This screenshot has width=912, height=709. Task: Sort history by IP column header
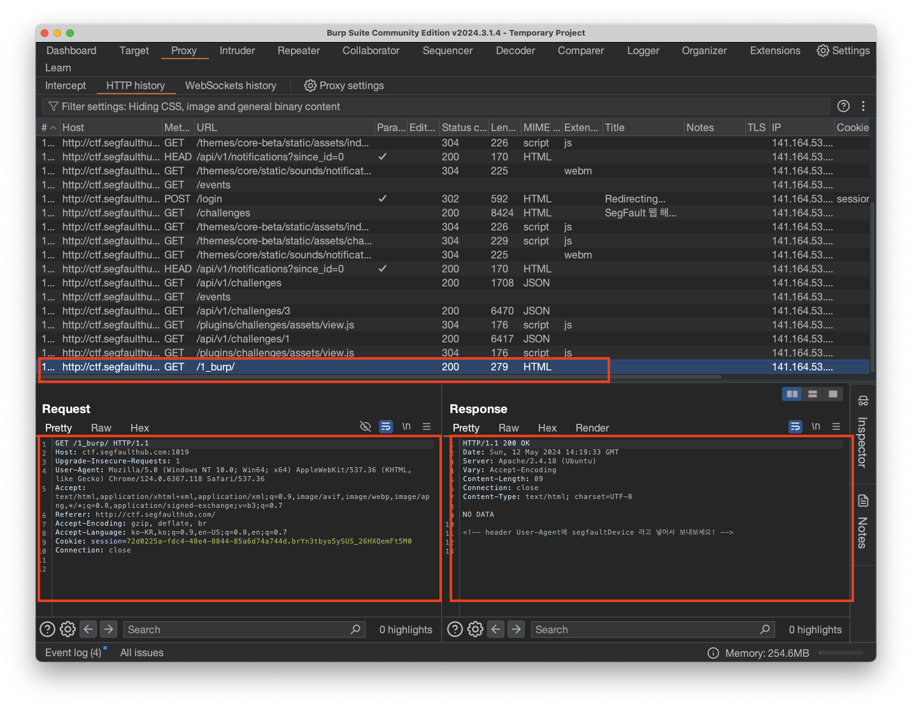(801, 127)
